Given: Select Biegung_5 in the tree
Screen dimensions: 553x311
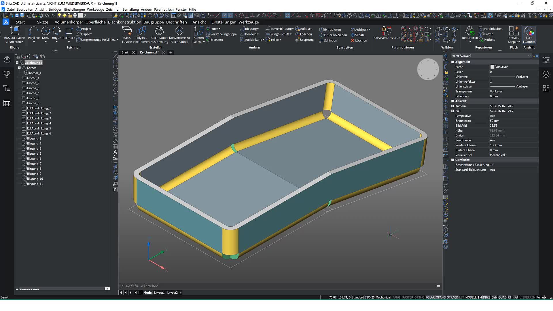Looking at the screenshot, I should [x=34, y=153].
